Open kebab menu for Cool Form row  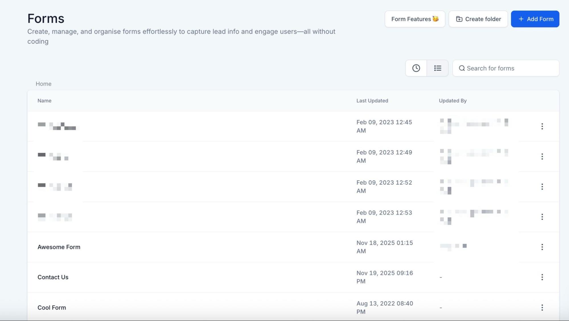click(542, 307)
